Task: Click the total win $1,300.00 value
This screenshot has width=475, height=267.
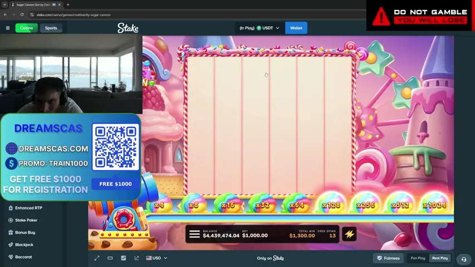Action: pos(302,235)
